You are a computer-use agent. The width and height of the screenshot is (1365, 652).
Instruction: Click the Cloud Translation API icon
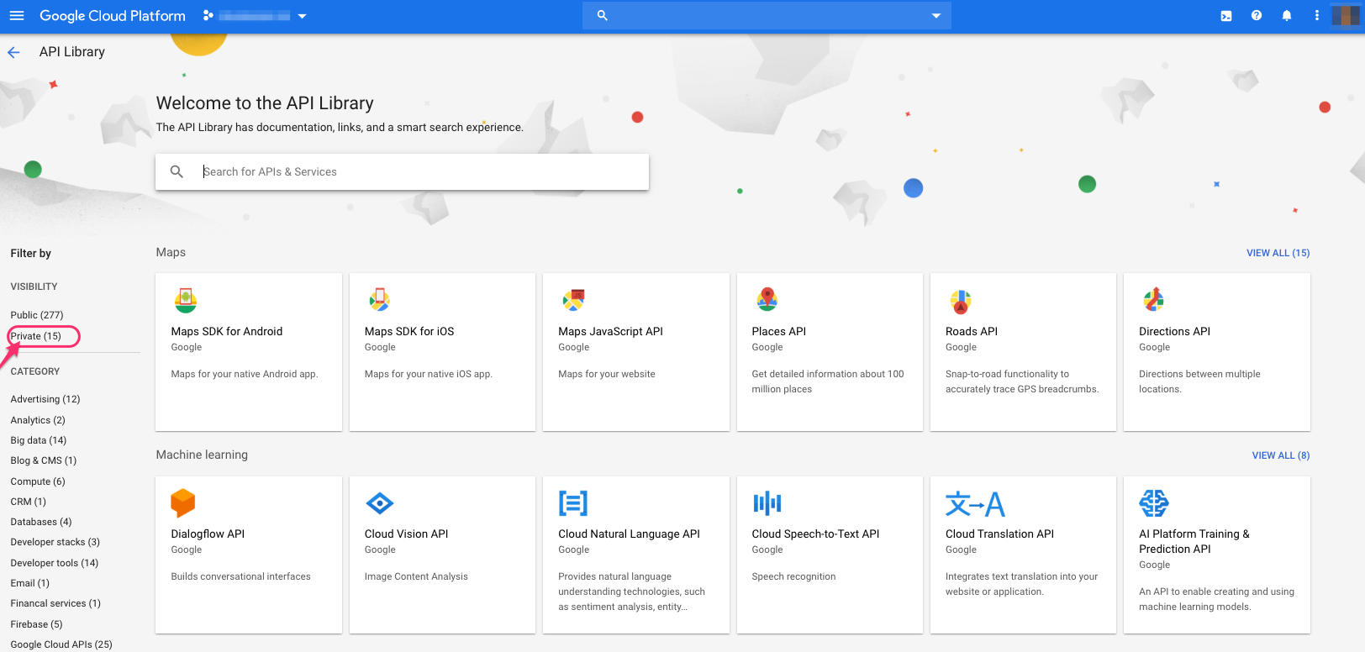(975, 503)
